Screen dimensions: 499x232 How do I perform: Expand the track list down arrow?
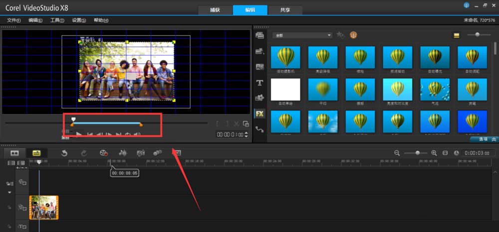[9, 192]
